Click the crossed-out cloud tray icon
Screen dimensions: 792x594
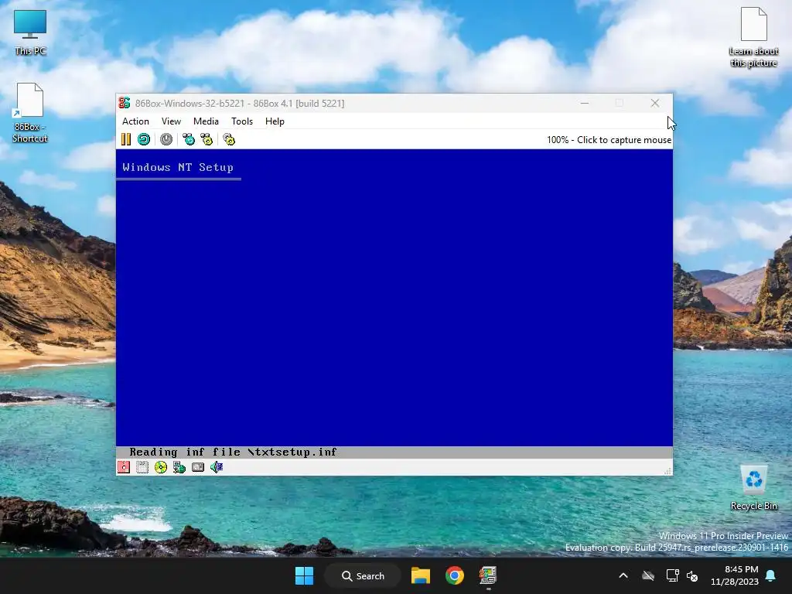point(648,575)
